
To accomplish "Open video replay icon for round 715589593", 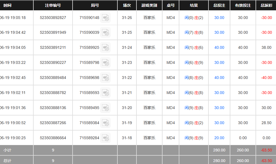I will point(105,93).
